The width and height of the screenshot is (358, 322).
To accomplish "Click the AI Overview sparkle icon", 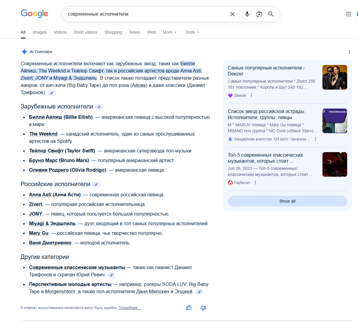I will pyautogui.click(x=24, y=52).
